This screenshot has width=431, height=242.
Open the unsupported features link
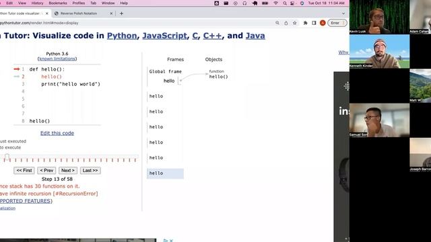(26, 201)
